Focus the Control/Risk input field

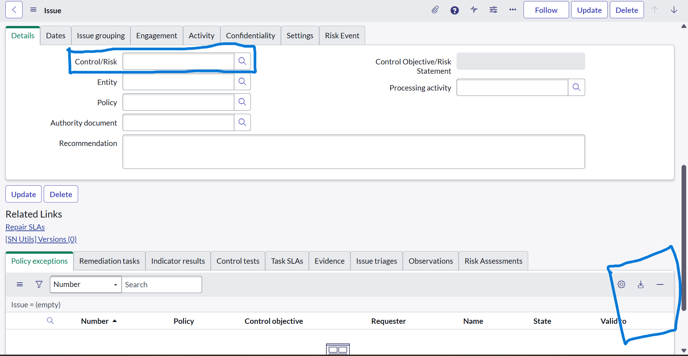click(178, 61)
